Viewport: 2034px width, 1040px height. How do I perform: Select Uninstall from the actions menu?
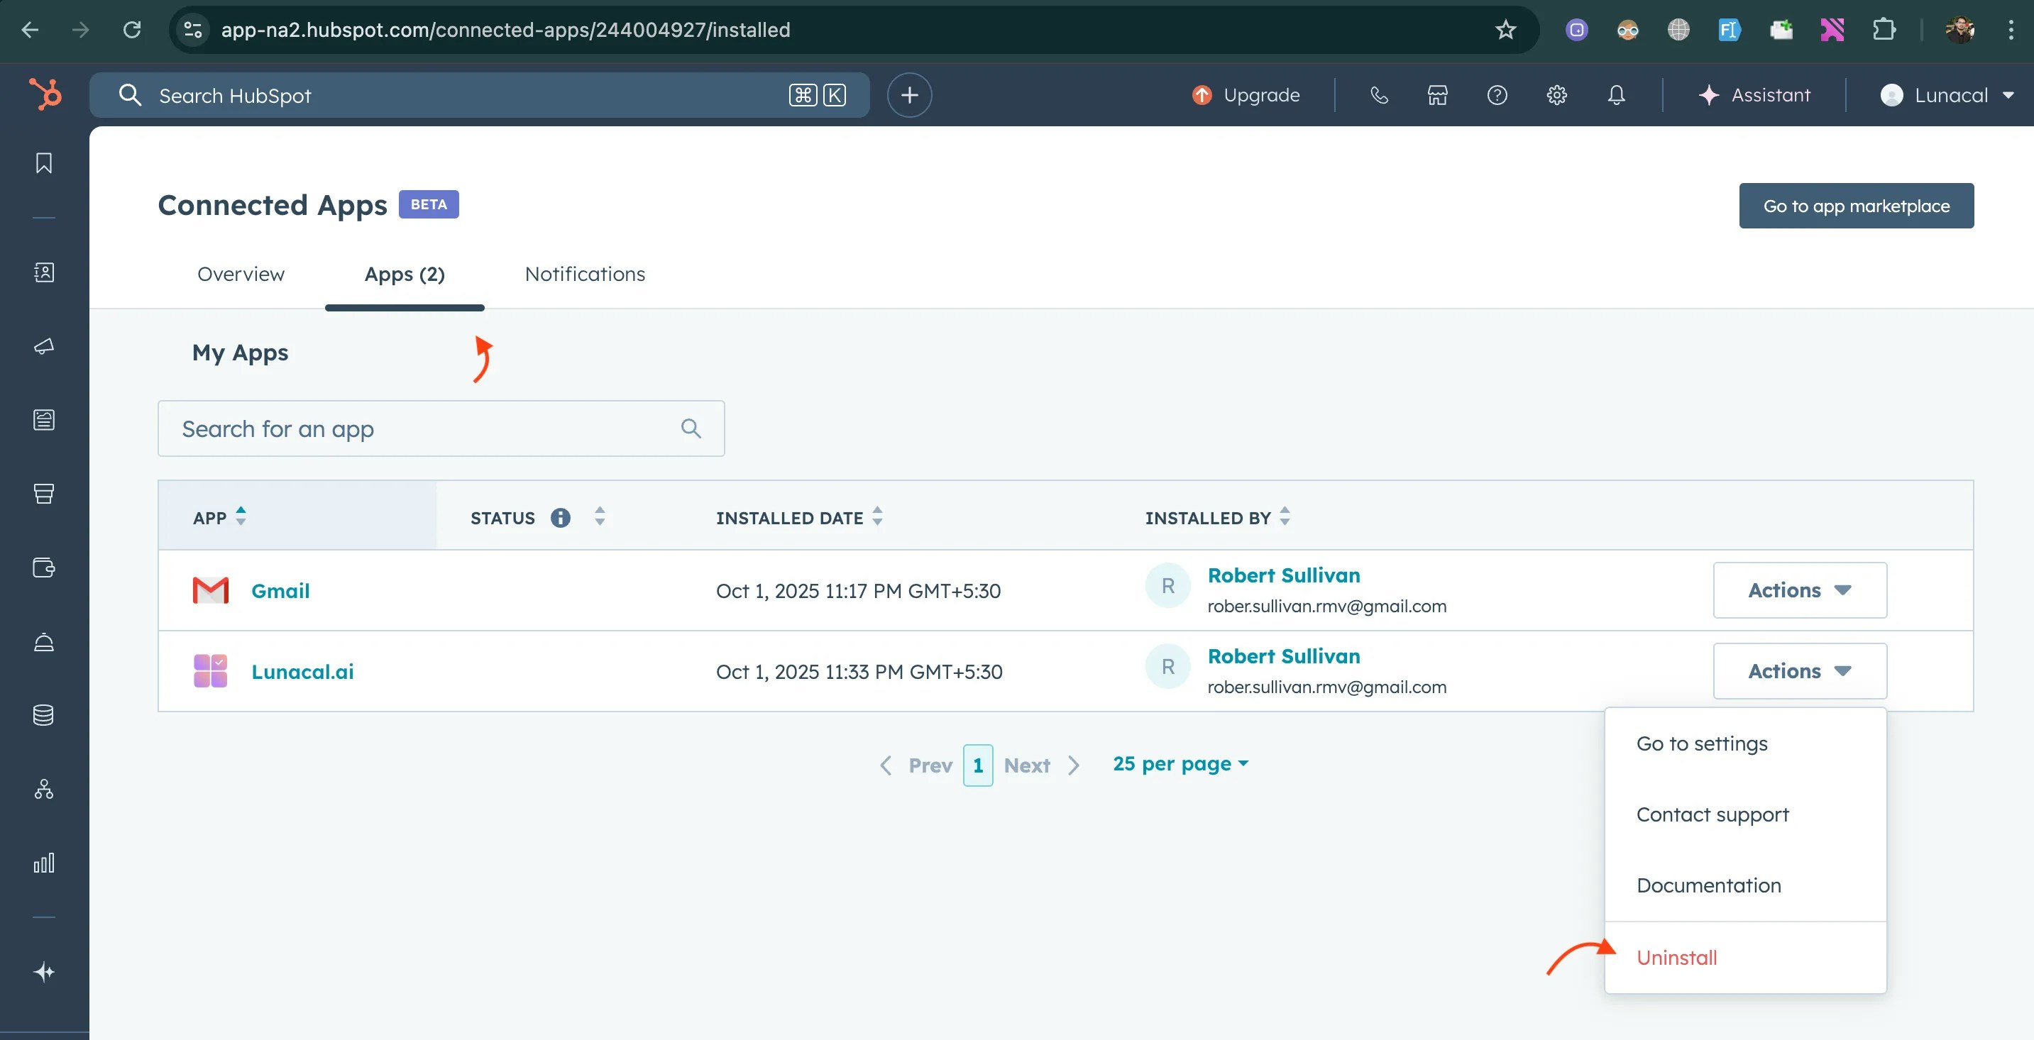1676,957
